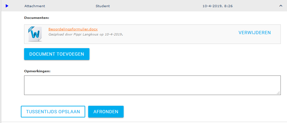The height and width of the screenshot is (123, 287).
Task: Click the upload date 10-4-2019 under the filename
Action: click(x=113, y=34)
